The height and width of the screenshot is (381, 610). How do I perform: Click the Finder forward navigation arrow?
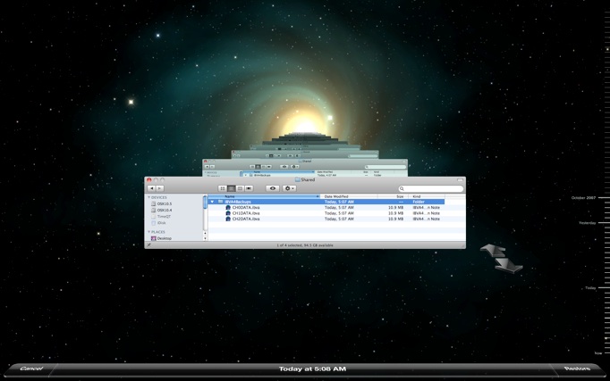160,188
